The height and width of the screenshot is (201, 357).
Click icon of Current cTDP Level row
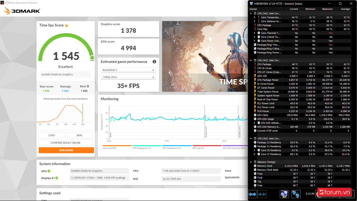(x=255, y=131)
